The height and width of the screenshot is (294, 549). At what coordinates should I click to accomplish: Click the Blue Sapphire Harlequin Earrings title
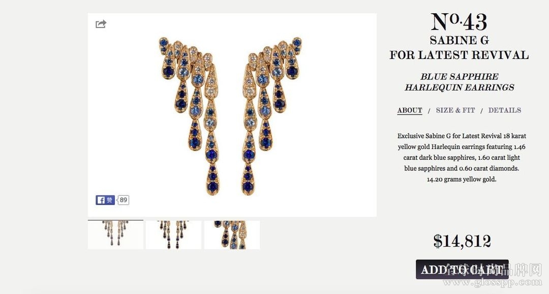(x=460, y=82)
